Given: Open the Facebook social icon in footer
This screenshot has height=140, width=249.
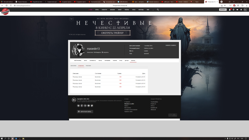Looking at the screenshot, I should click(82, 105).
